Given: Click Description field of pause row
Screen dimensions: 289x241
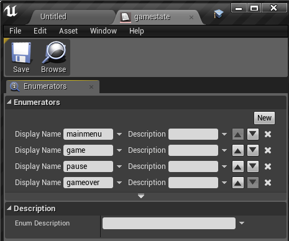Looking at the screenshot, I should 193,166.
